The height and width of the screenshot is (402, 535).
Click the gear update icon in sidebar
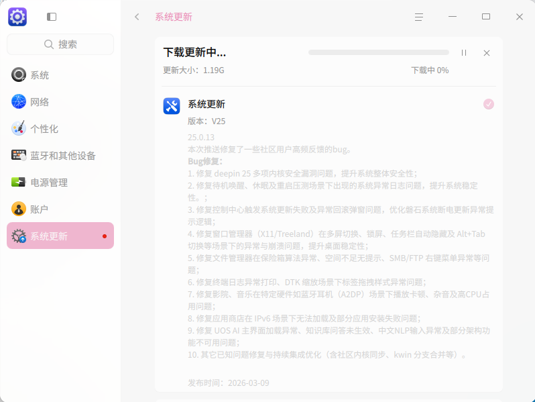(18, 236)
